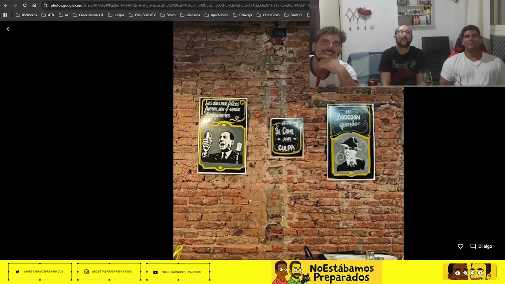
Task: Click the Twitter @noestabamospreparados handle
Action: pos(43,272)
